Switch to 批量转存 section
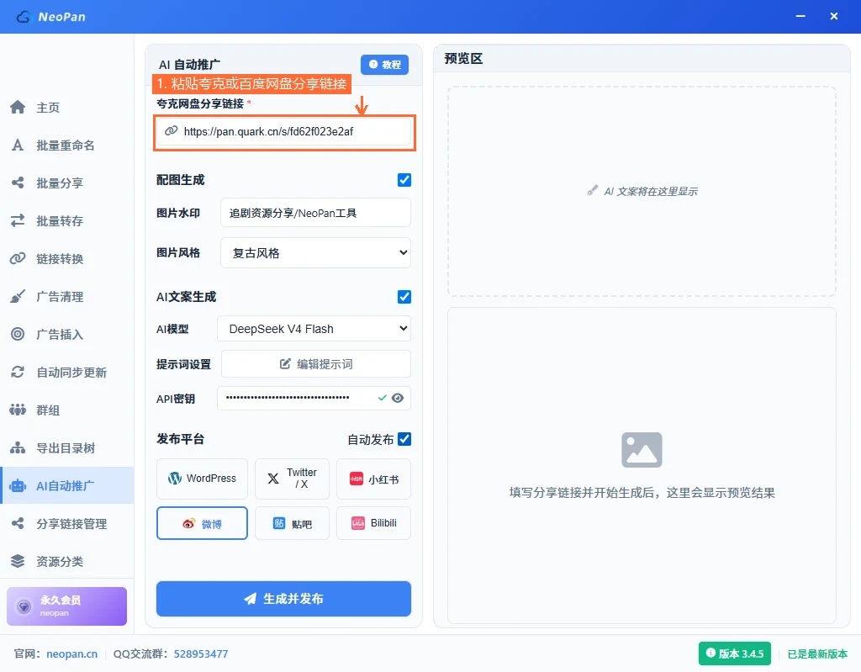 (67, 221)
